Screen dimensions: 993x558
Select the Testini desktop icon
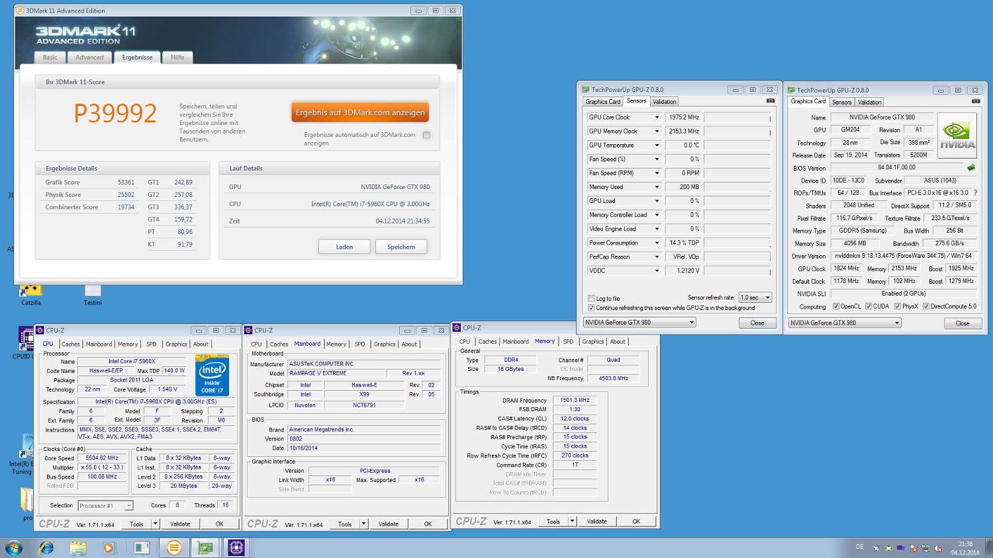tap(93, 294)
